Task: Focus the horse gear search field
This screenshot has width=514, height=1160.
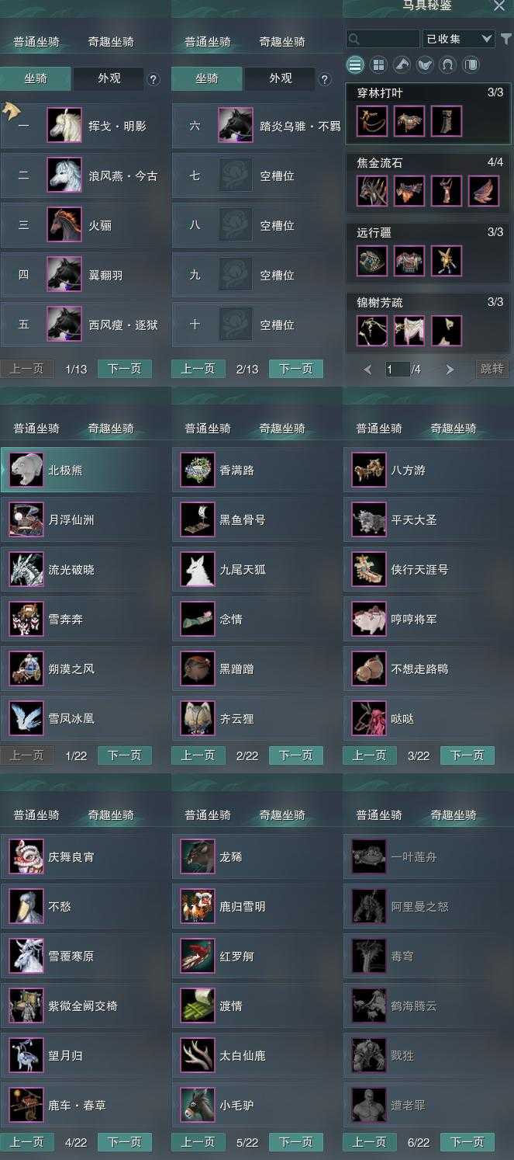Action: [383, 39]
